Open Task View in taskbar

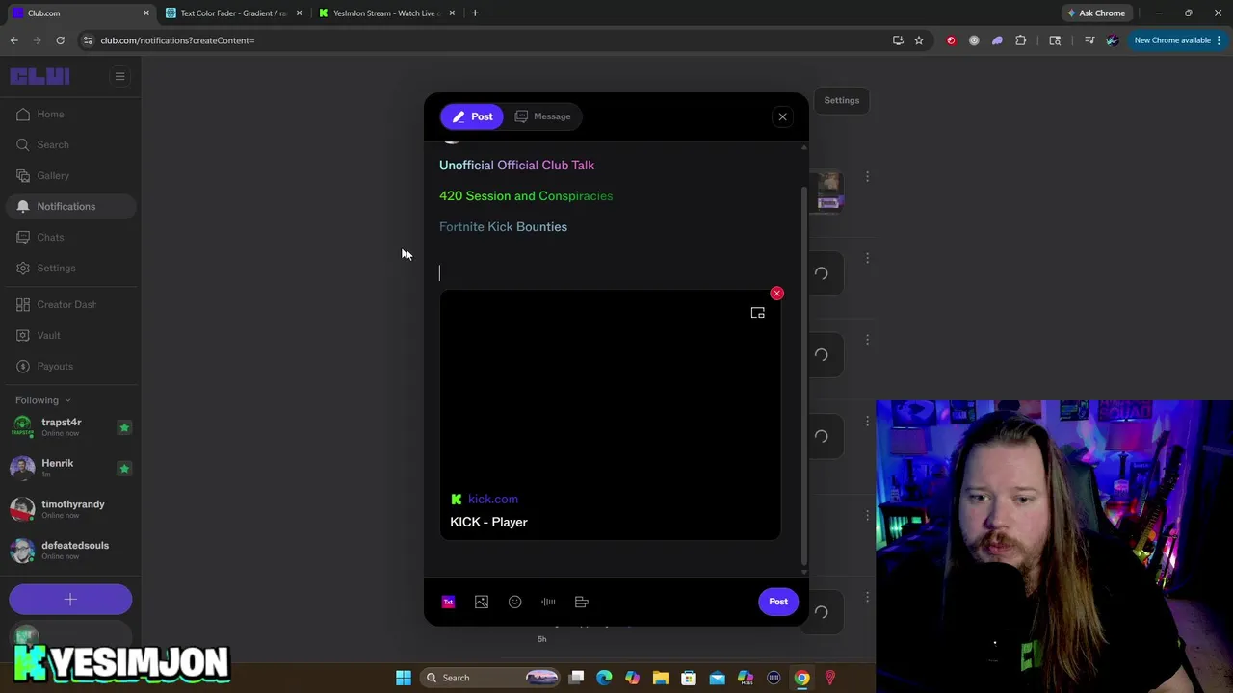click(x=576, y=678)
